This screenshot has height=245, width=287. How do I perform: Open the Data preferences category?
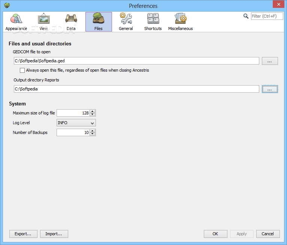pos(71,22)
